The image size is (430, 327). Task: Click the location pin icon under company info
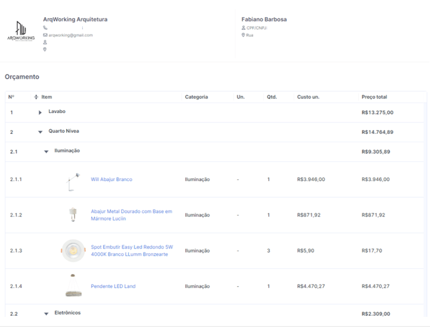(x=45, y=49)
